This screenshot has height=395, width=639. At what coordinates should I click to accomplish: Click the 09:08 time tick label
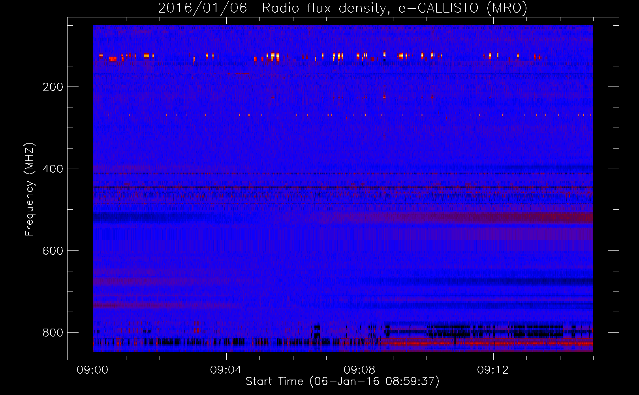pos(359,370)
